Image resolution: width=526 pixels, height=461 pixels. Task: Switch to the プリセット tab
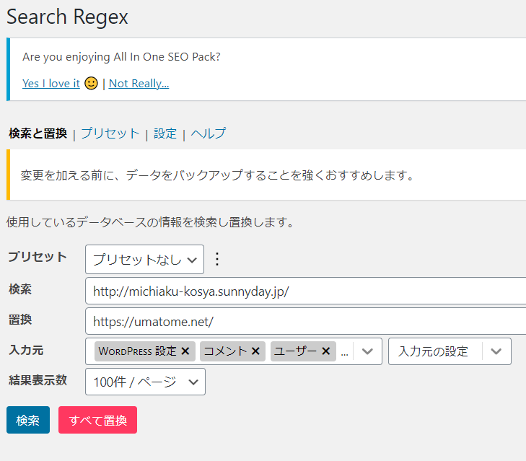[x=110, y=133]
